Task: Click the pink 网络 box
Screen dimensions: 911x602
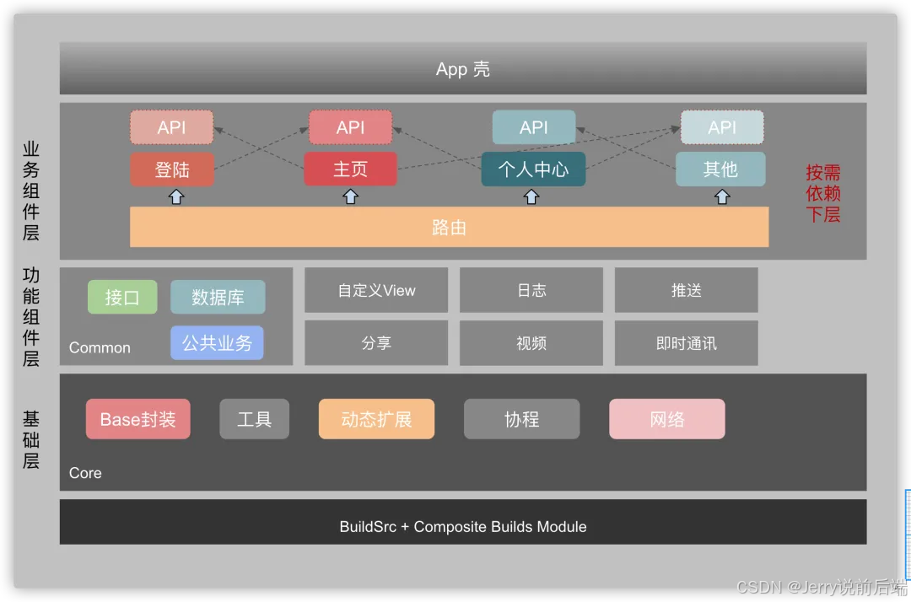Action: point(667,418)
